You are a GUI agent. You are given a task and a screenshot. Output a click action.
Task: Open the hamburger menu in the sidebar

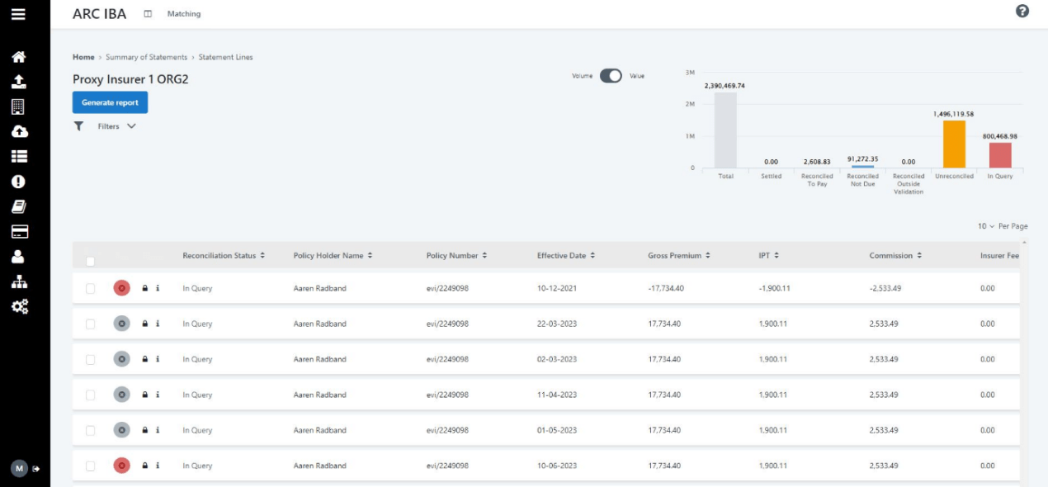point(18,14)
